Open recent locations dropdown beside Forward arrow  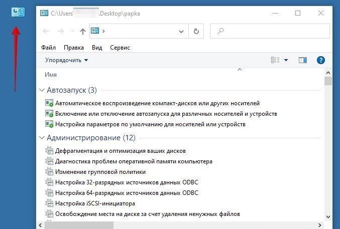click(x=72, y=31)
